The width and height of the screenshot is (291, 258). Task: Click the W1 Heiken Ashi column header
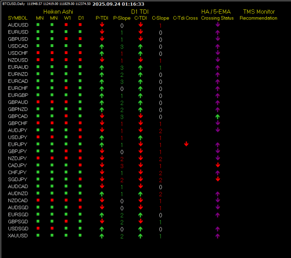pyautogui.click(x=68, y=18)
